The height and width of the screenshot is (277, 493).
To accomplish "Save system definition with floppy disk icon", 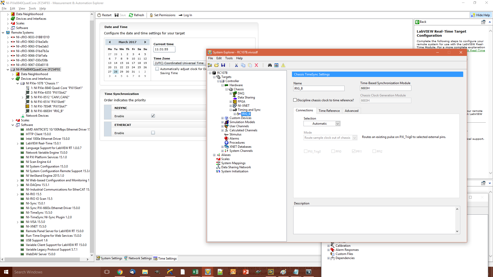I will click(x=223, y=65).
